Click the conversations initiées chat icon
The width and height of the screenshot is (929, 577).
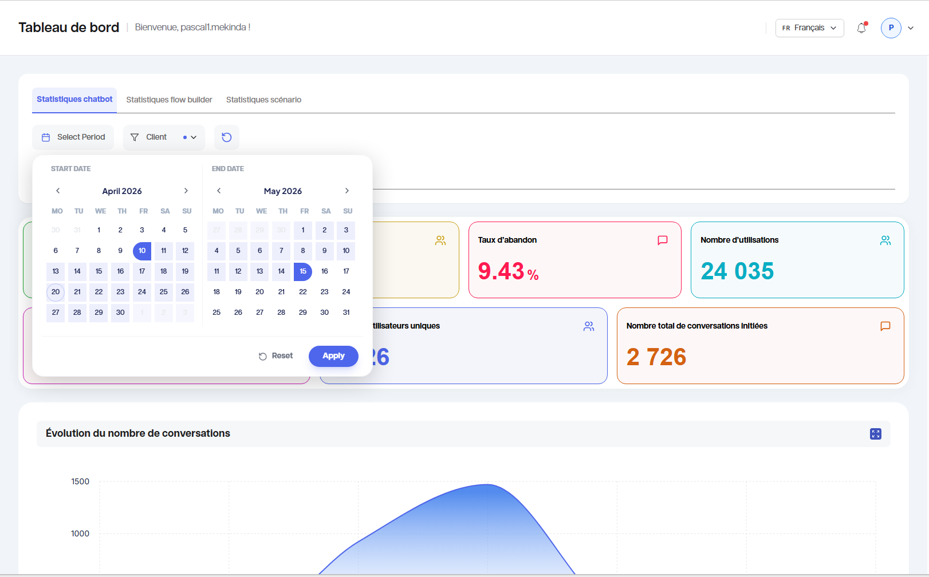[885, 326]
